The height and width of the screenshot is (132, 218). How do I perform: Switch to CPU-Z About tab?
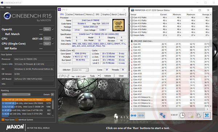click(x=122, y=15)
